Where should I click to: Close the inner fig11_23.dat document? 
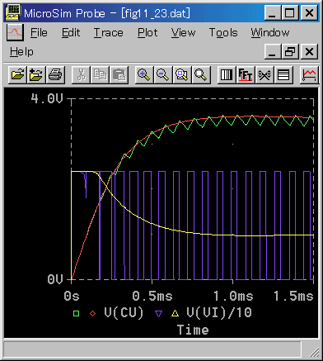click(310, 52)
